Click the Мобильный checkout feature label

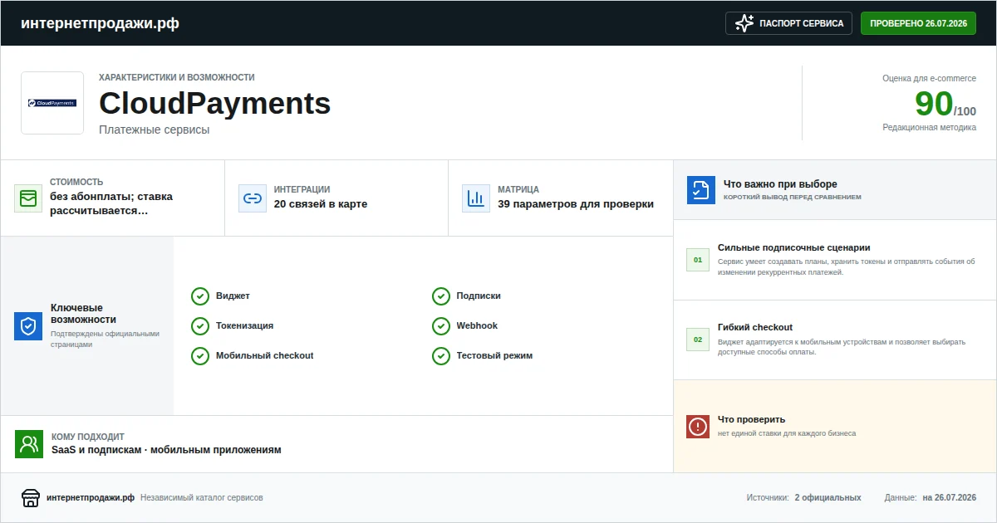click(265, 355)
